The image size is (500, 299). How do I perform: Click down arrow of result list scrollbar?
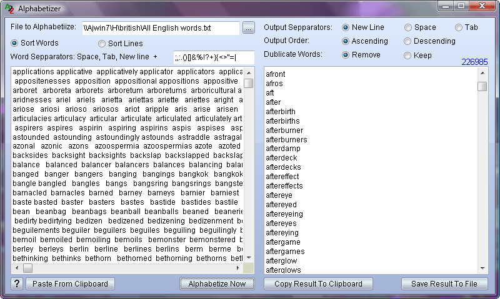click(482, 268)
